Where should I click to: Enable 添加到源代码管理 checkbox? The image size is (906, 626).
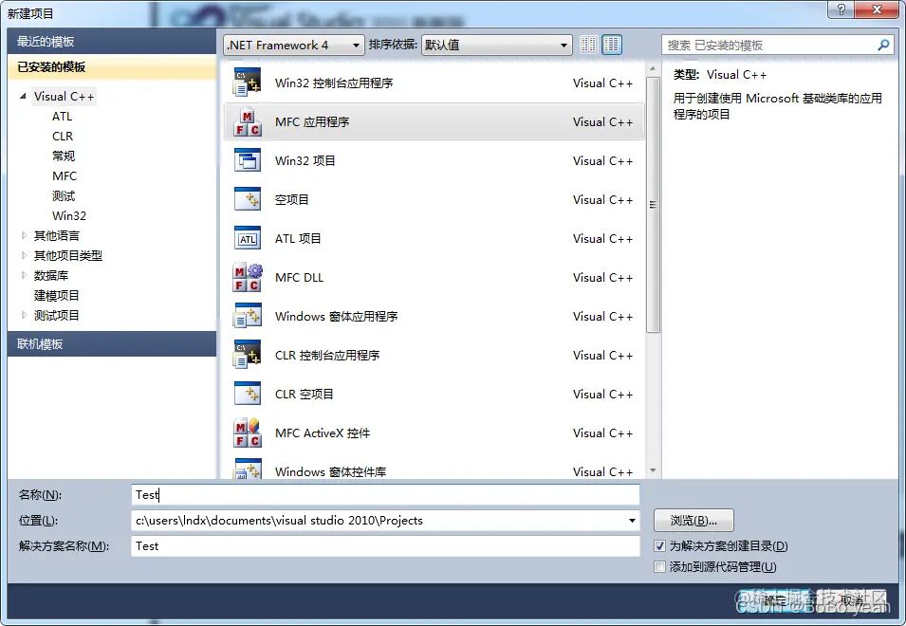pos(659,566)
